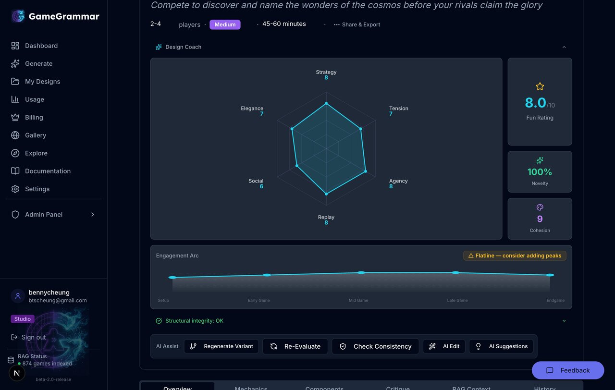Screen dimensions: 615x390
Task: Open Gallery via the globe icon
Action: click(x=15, y=135)
